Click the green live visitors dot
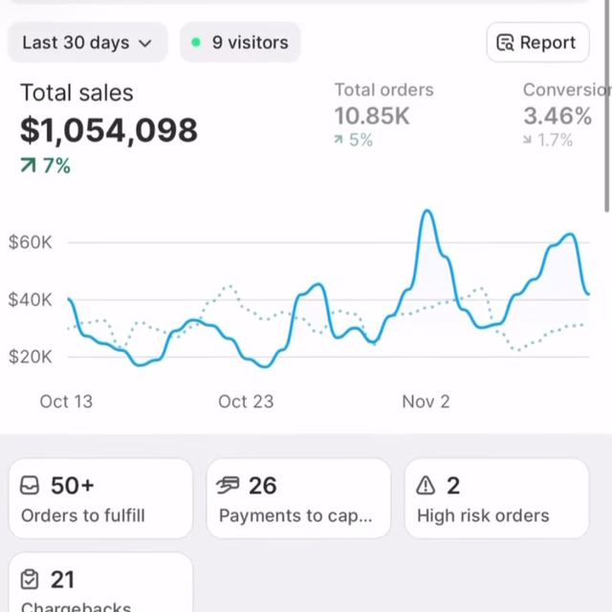Viewport: 612px width, 612px height. tap(196, 43)
